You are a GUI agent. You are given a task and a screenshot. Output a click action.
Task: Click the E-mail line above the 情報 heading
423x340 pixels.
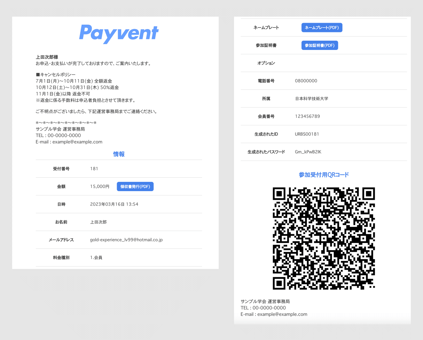click(x=69, y=142)
